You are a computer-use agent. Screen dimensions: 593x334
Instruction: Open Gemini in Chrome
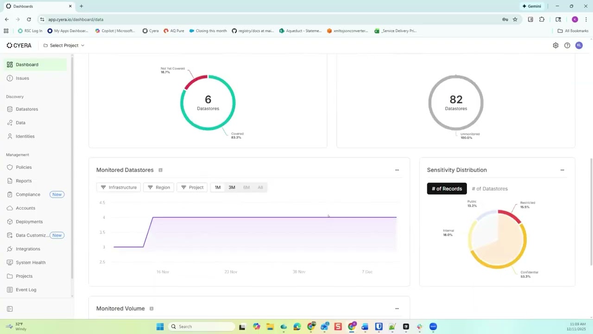pos(531,6)
